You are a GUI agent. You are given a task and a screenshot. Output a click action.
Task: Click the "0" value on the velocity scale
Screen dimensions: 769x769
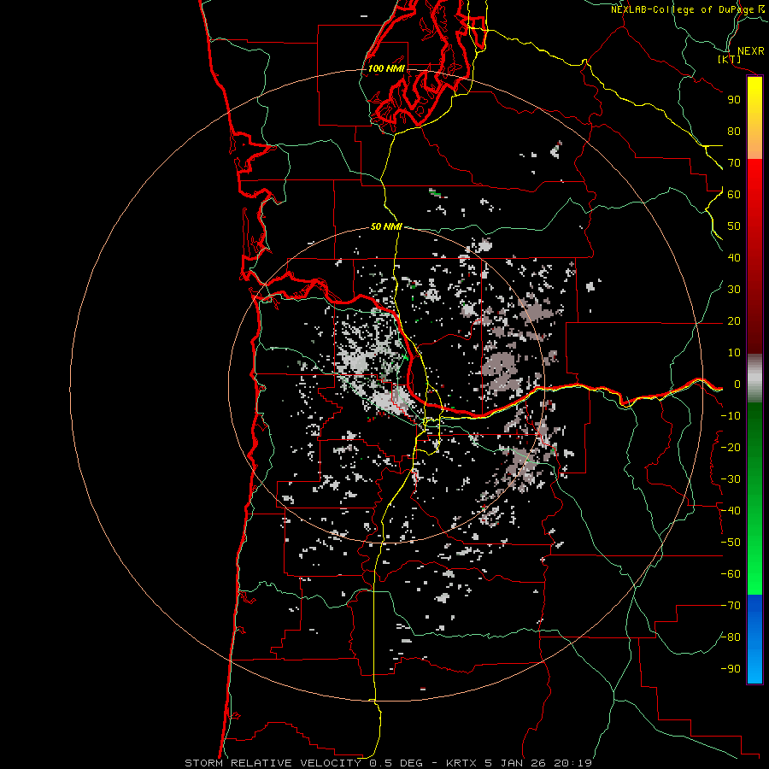pyautogui.click(x=737, y=384)
